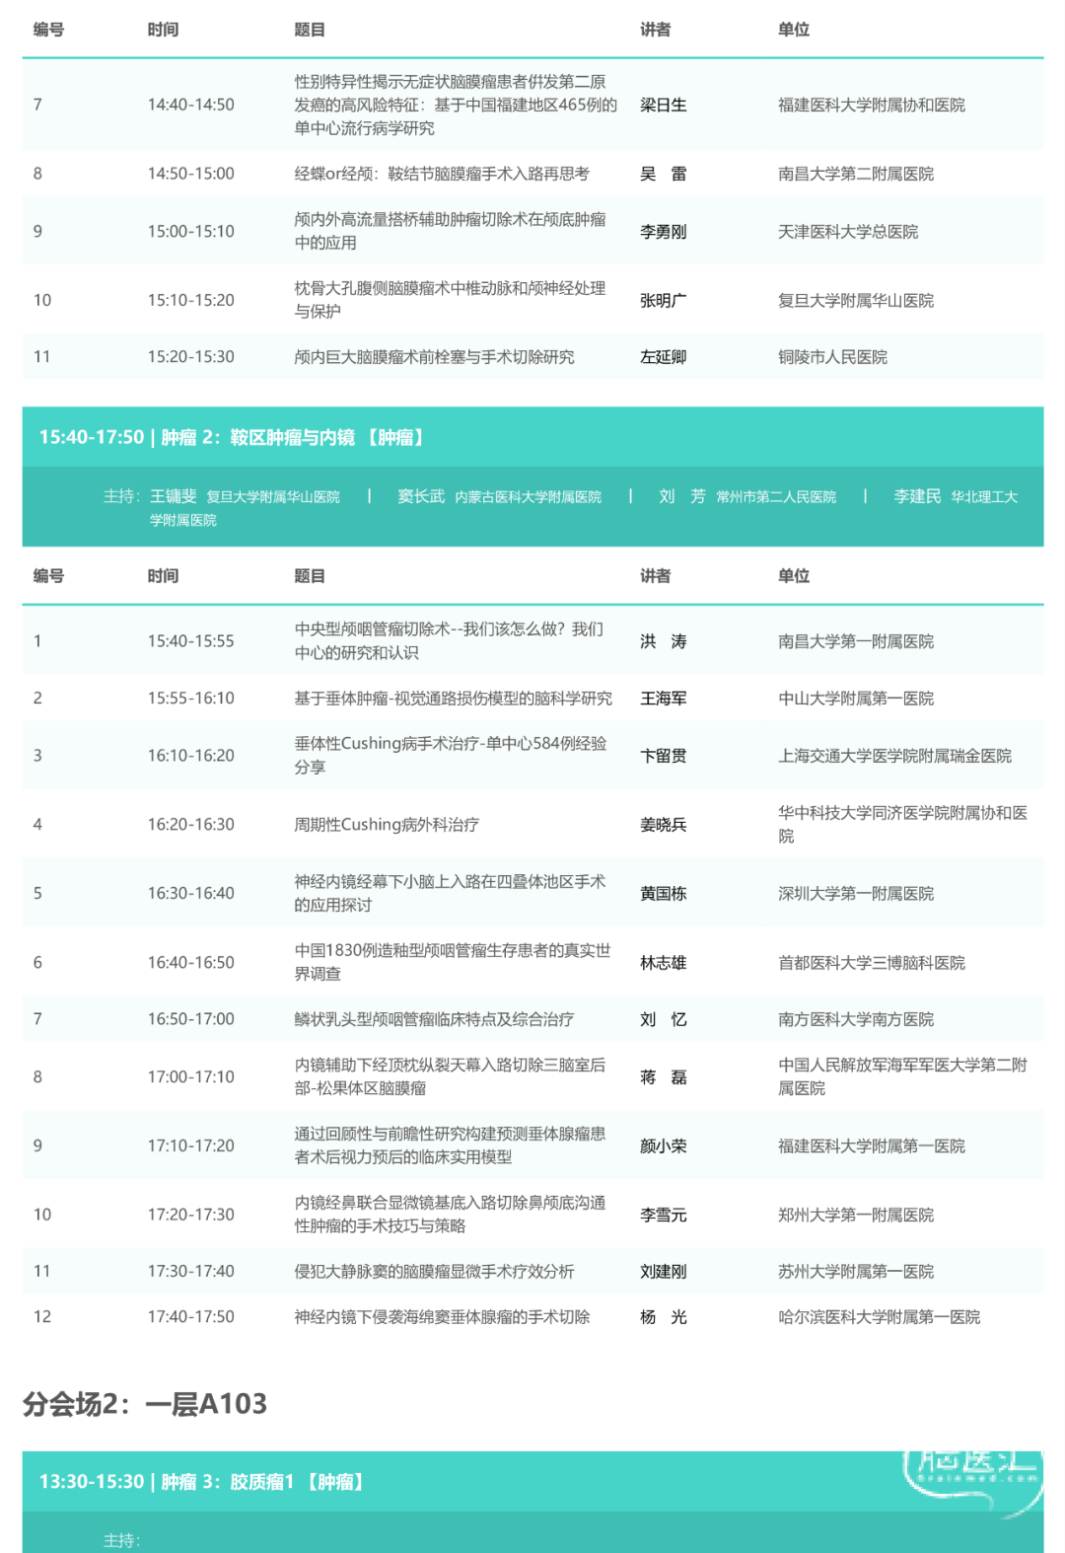Click title 鳞状乳头型颅咽管瘤临床特点及综合治疗
The height and width of the screenshot is (1553, 1065).
(434, 1019)
